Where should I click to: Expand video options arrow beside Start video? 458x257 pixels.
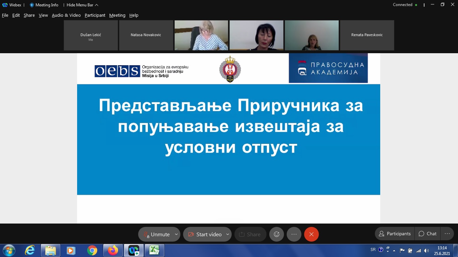[x=228, y=234]
